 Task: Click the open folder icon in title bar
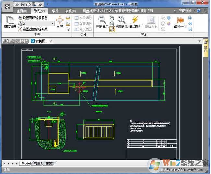(17, 5)
